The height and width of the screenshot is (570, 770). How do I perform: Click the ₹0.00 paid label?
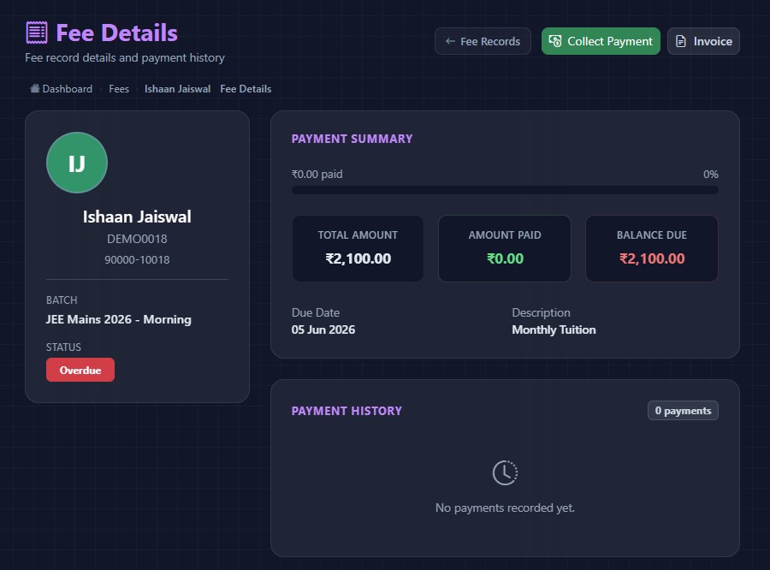[x=317, y=175]
